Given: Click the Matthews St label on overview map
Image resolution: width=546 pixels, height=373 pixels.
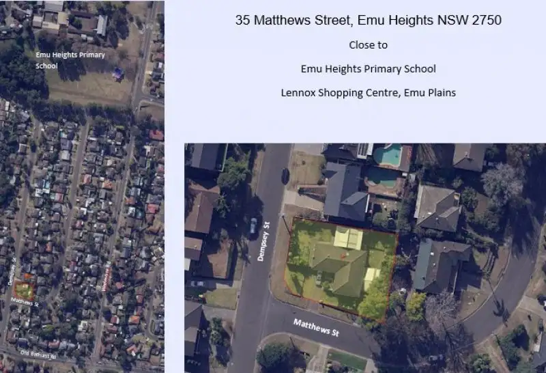Looking at the screenshot, I should (x=25, y=302).
